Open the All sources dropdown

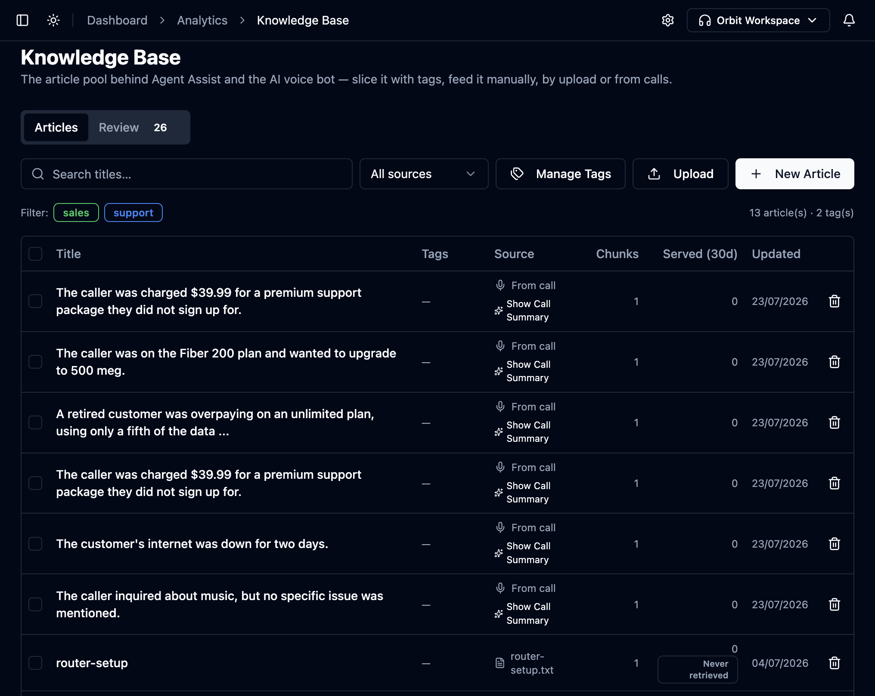424,174
